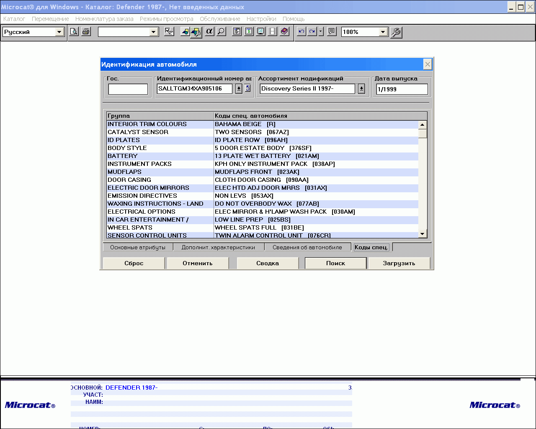Select the WHEEL SPATS group row
Screen dimensions: 536x429
pyautogui.click(x=263, y=227)
